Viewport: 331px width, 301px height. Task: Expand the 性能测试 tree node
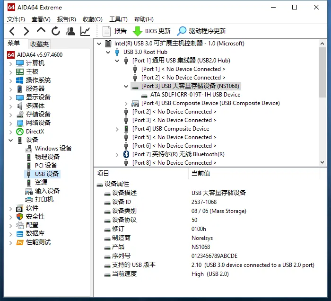(x=10, y=242)
